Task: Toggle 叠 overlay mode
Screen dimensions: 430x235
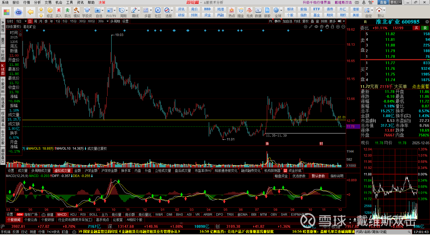Action: click(312, 21)
